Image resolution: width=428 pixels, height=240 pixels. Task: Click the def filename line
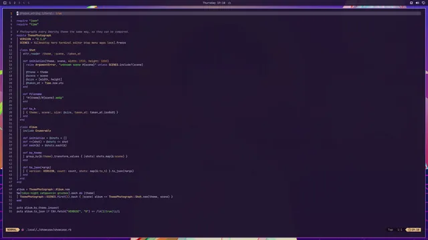click(x=32, y=94)
